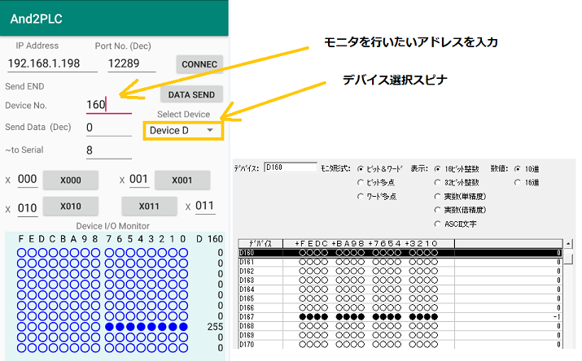Select the D163 row in device table
582x361 pixels.
tap(400, 281)
